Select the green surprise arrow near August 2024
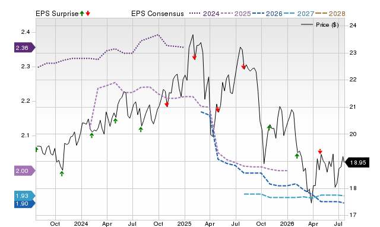Viewport: 380px width, 227px height. point(141,130)
